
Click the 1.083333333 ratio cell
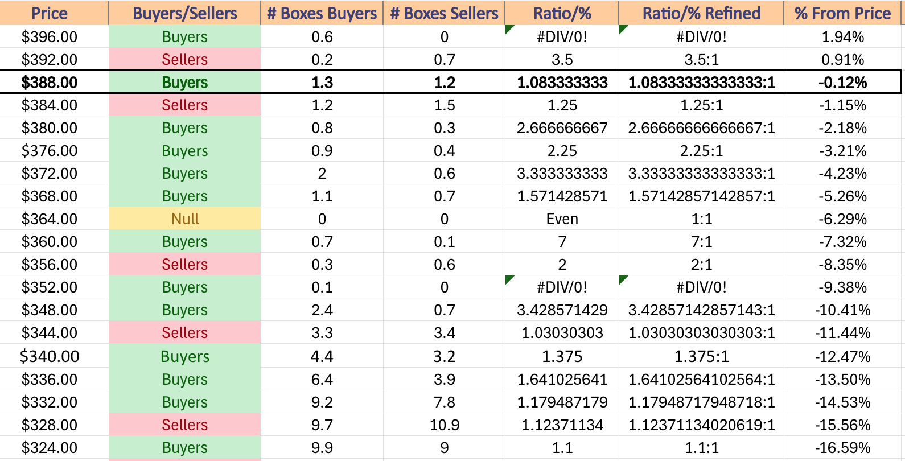click(562, 83)
